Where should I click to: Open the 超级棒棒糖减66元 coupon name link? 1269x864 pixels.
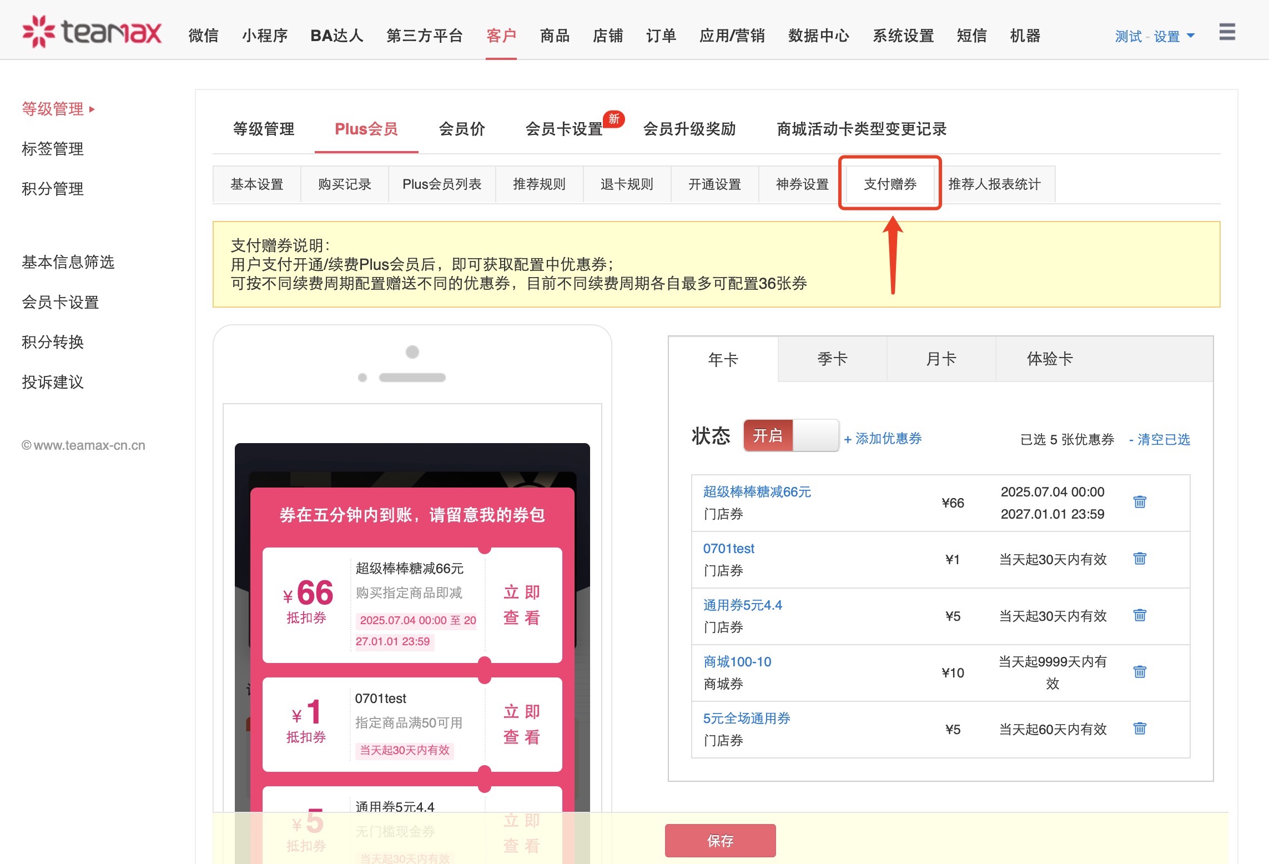pos(757,492)
